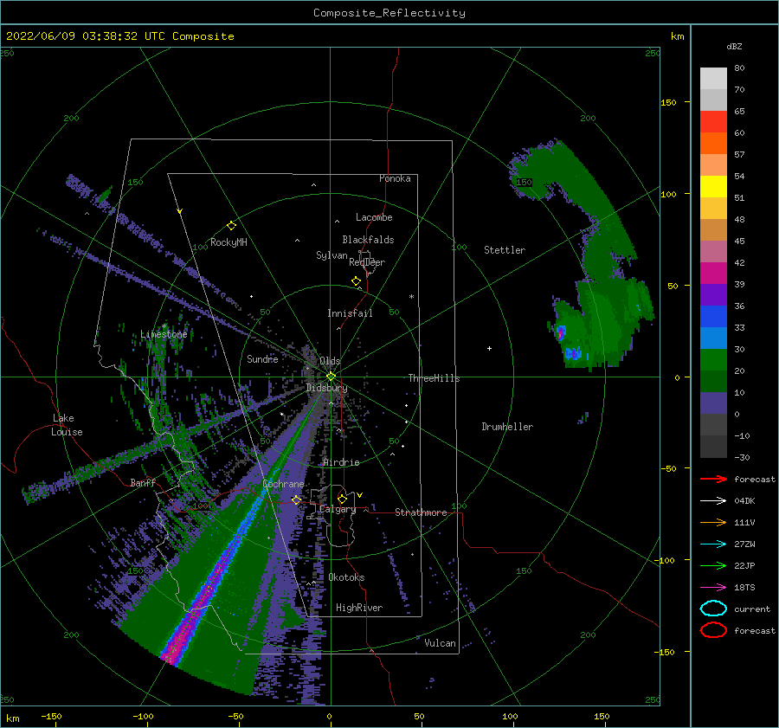Click the yellow diamond marker near RockyMH
The image size is (779, 728).
point(231,226)
